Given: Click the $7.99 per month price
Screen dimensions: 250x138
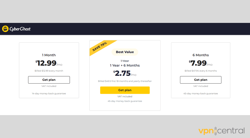Looking at the screenshot, I should 201,63.
